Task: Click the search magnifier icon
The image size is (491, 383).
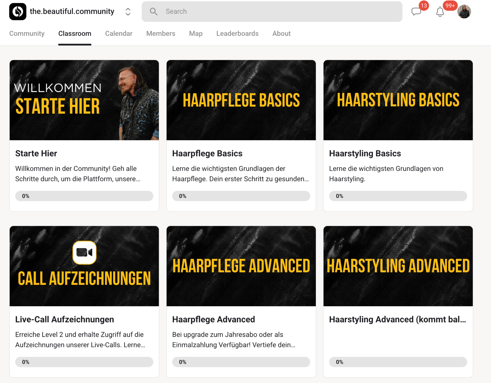Action: click(x=153, y=12)
